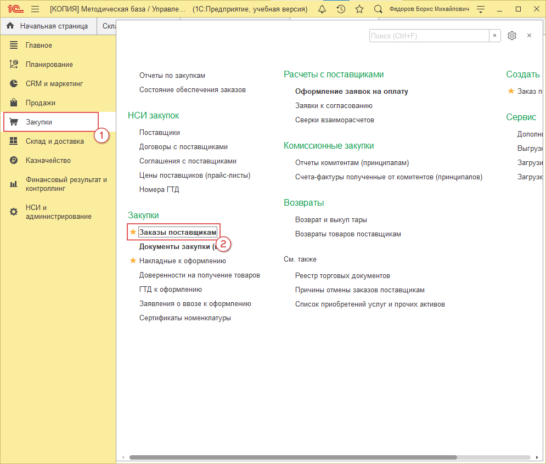Click the horizontal scrollbar at bottom
Viewport: 546px width, 464px height.
click(x=292, y=457)
